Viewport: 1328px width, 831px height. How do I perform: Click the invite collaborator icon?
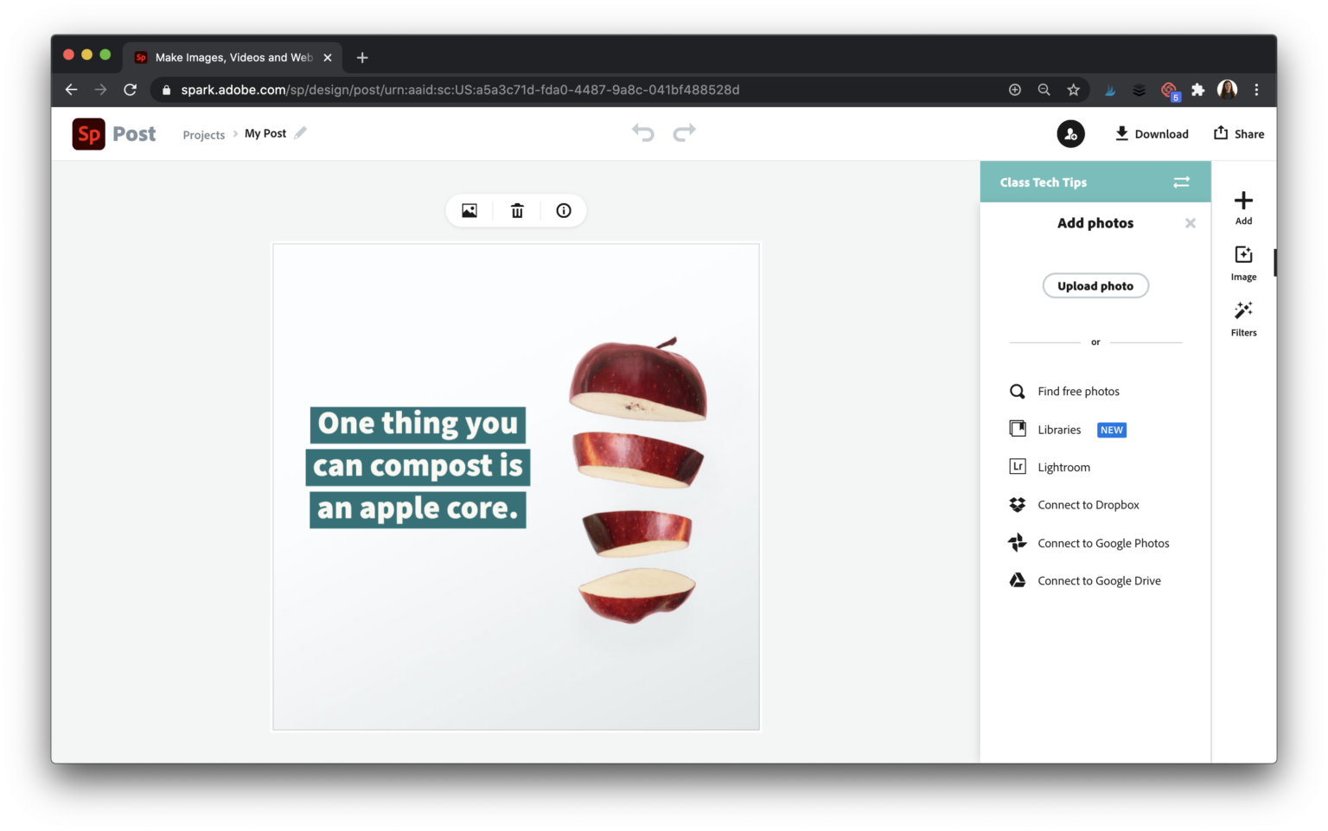point(1070,134)
